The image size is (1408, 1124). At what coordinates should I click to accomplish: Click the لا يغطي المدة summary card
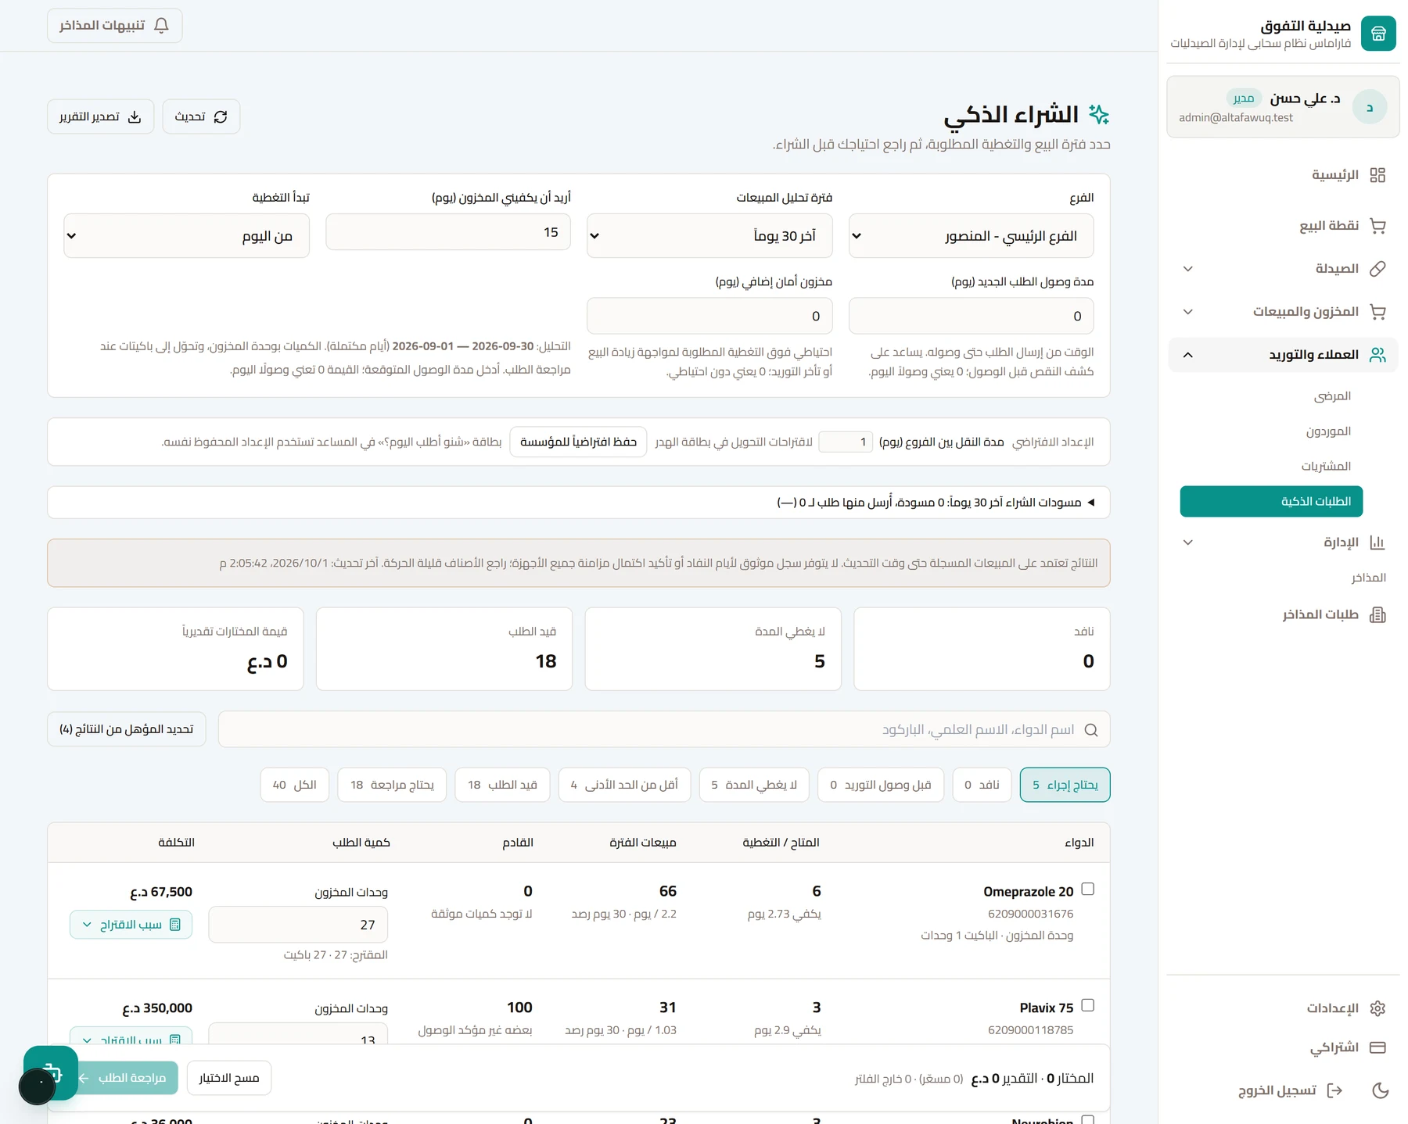[713, 649]
